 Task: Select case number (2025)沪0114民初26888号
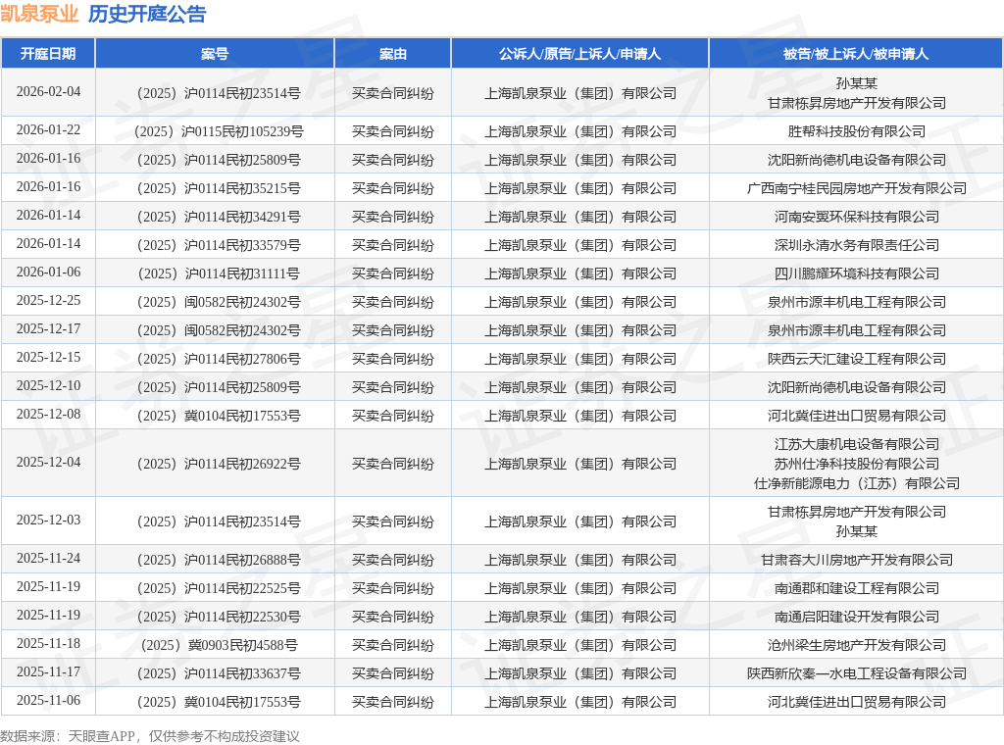pyautogui.click(x=219, y=560)
